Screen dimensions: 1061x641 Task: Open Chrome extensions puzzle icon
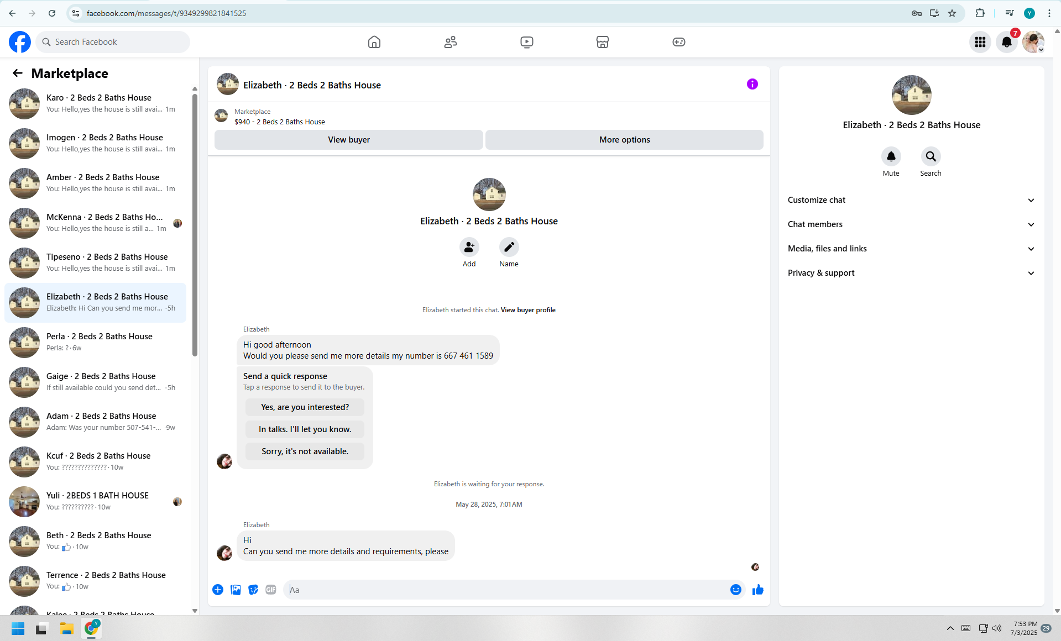click(980, 13)
